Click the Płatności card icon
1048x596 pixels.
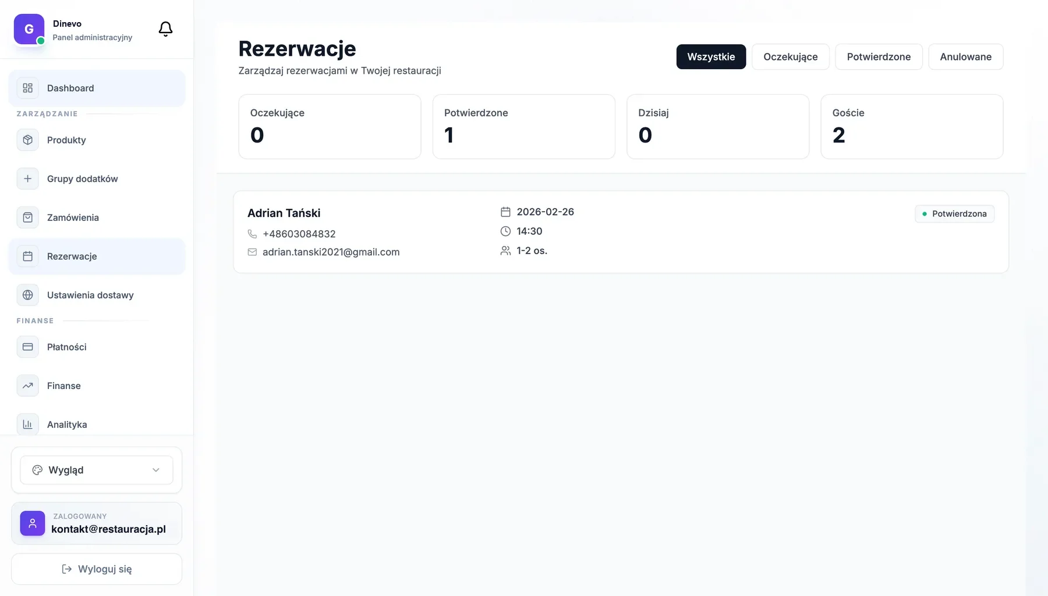click(x=27, y=347)
